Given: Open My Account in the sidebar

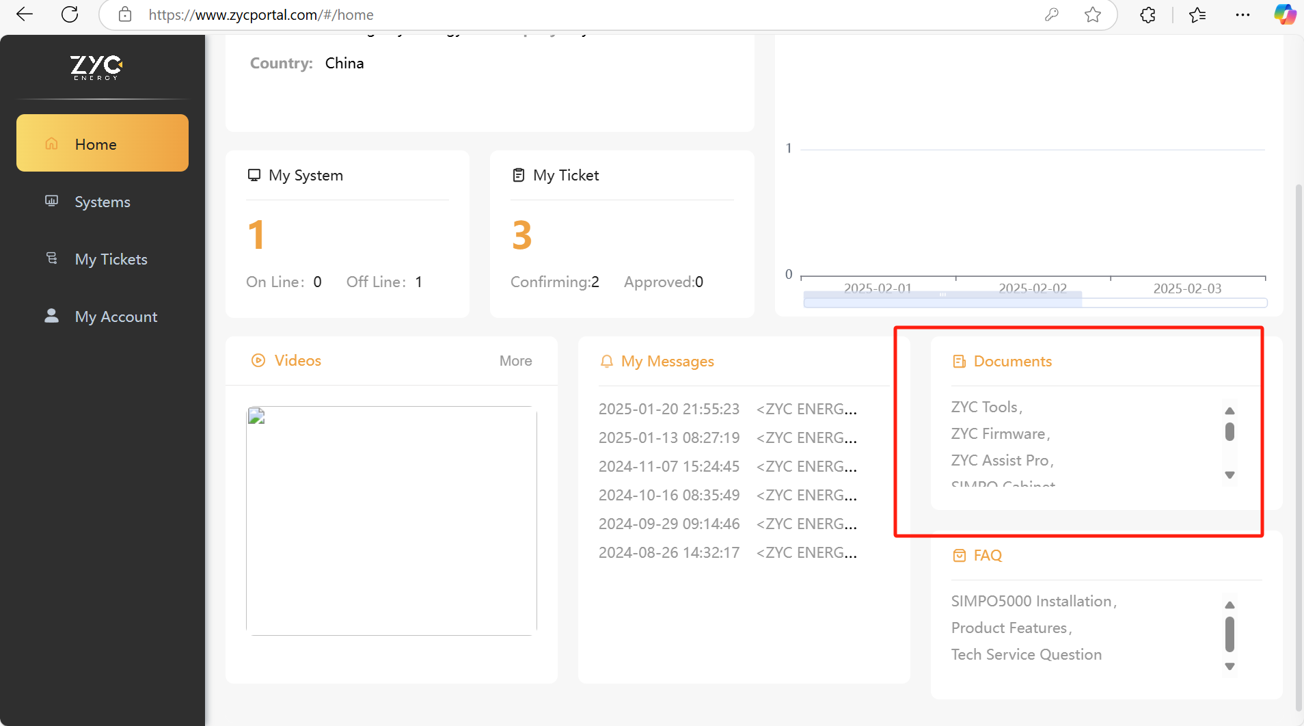Looking at the screenshot, I should point(116,317).
